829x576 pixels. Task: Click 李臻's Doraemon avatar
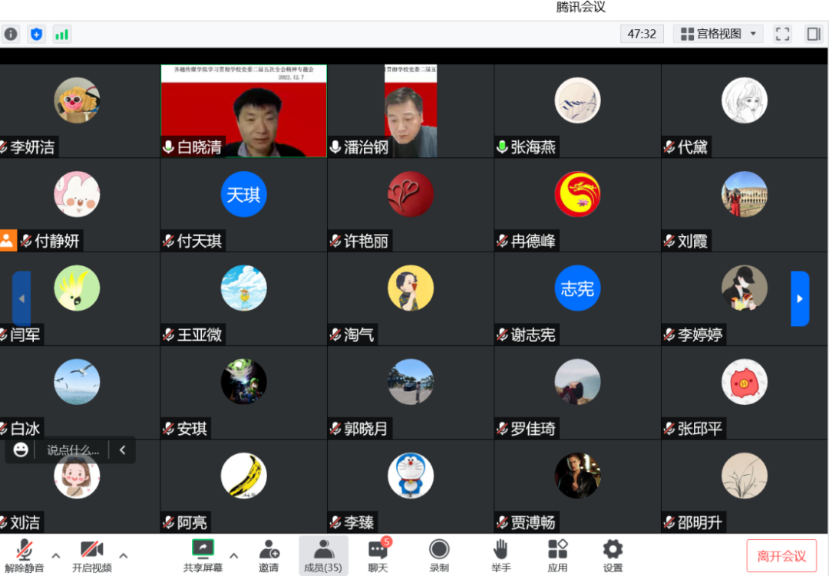(x=410, y=476)
